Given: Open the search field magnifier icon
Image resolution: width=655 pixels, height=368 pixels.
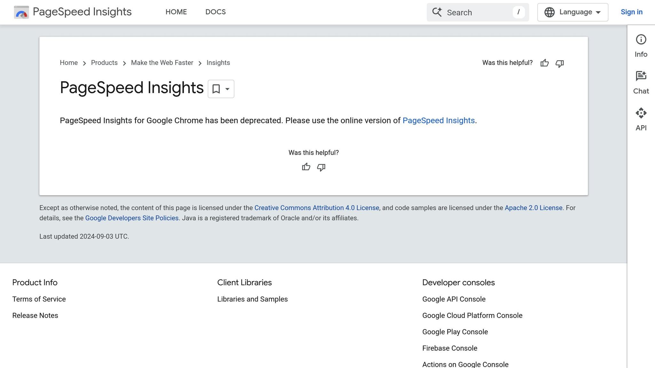Looking at the screenshot, I should point(438,12).
